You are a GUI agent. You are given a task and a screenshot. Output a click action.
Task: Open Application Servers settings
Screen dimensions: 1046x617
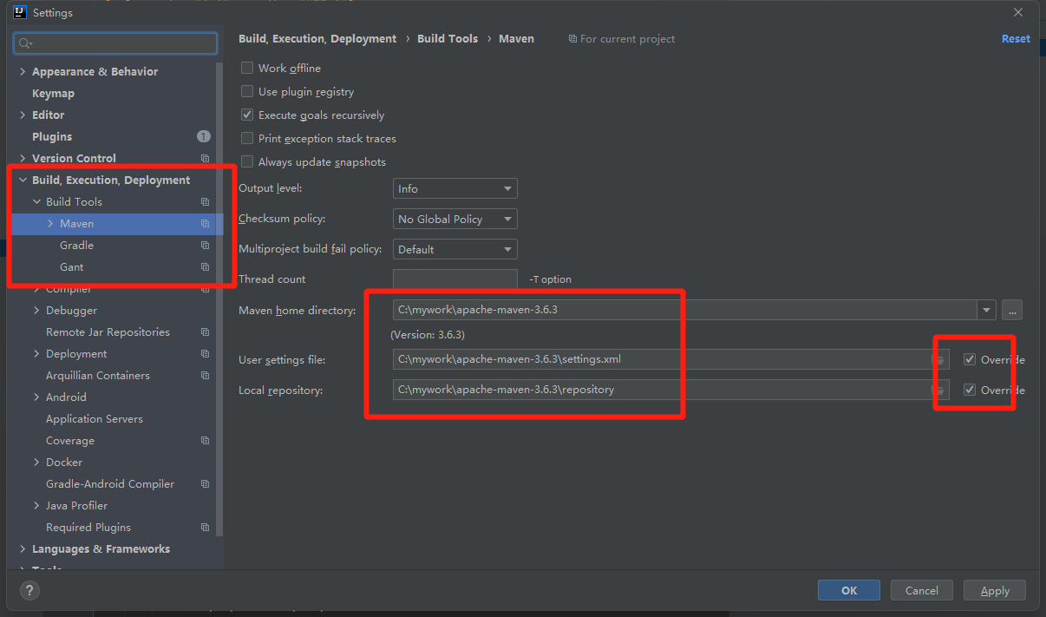[x=95, y=418]
